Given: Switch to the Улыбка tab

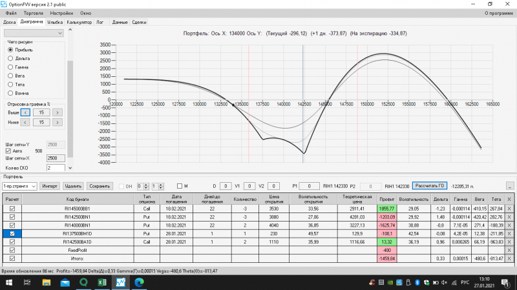Looking at the screenshot, I should pyautogui.click(x=55, y=22).
